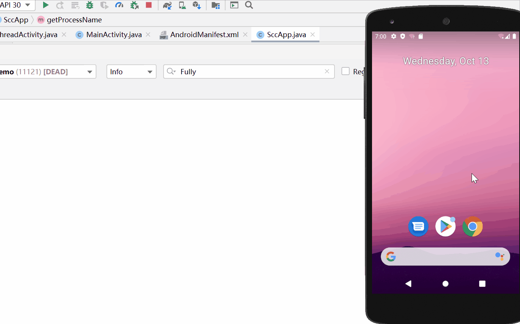
Task: Click the Logcat search field
Action: click(x=250, y=72)
